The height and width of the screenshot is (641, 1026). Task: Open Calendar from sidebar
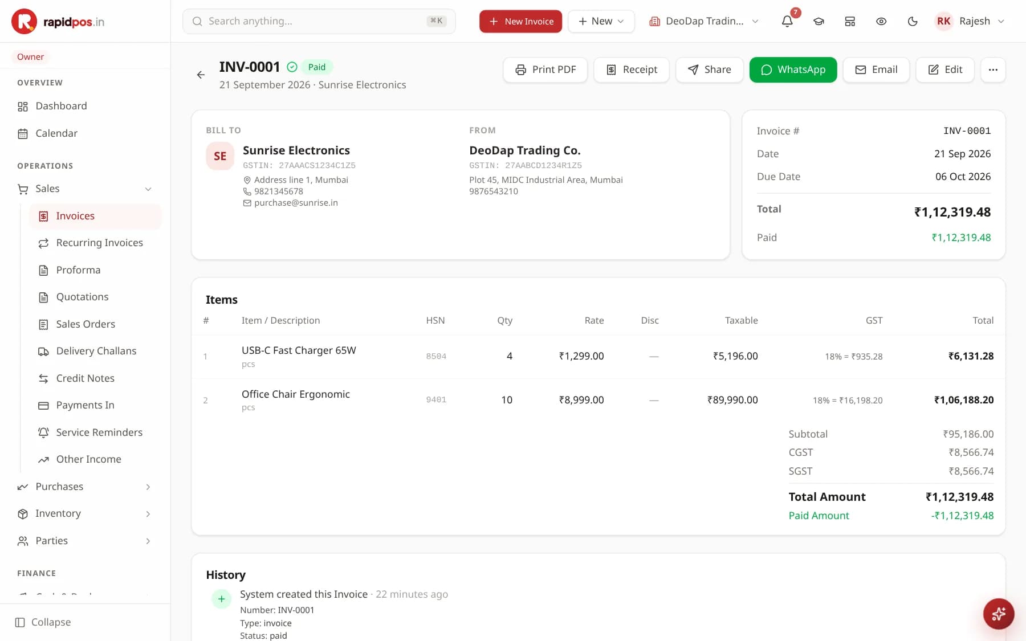85,133
